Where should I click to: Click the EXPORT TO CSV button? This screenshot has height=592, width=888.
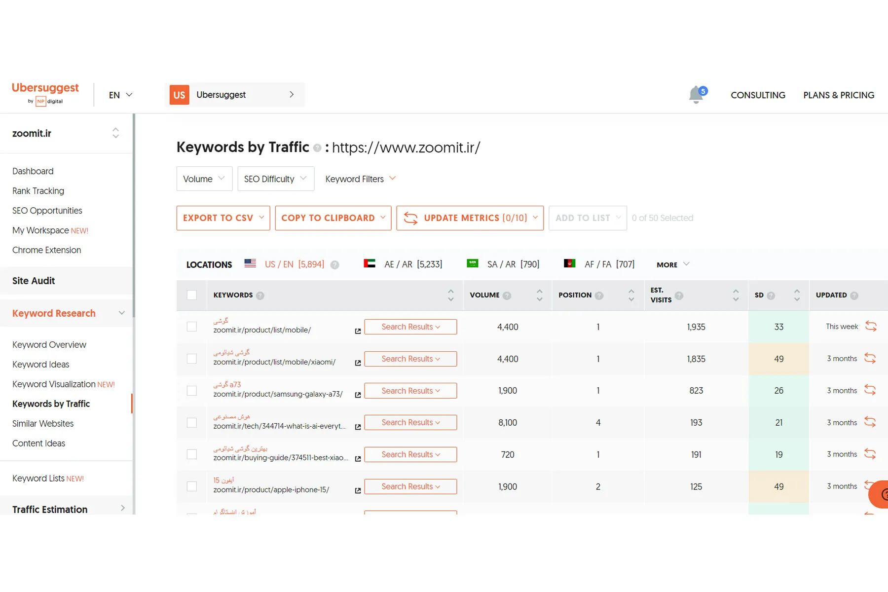pyautogui.click(x=223, y=218)
